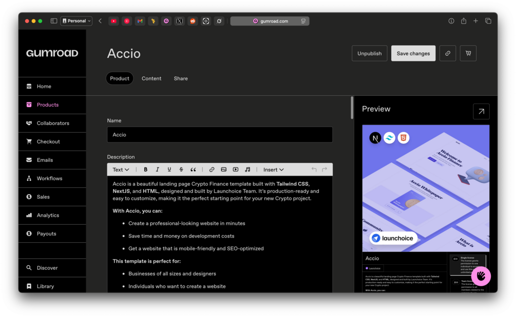Viewport: 516px width, 317px height.
Task: Open Sales in sidebar
Action: (x=52, y=197)
